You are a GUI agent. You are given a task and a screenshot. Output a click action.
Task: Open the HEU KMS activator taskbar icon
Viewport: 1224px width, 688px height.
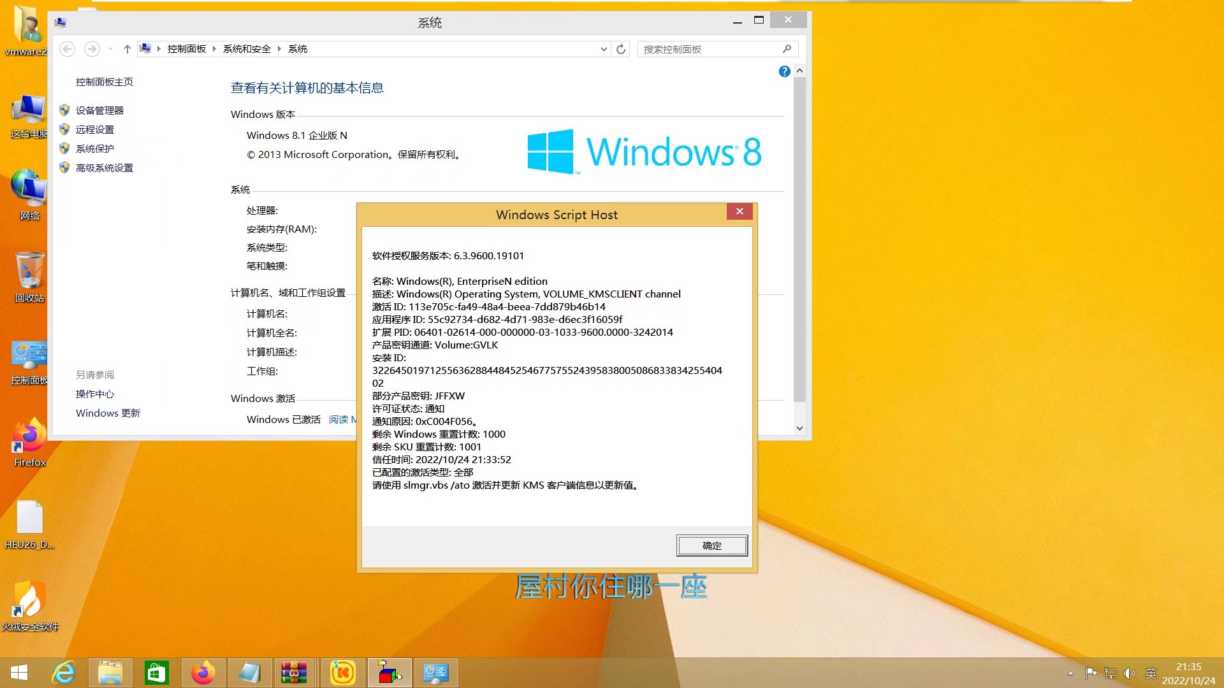click(x=390, y=672)
